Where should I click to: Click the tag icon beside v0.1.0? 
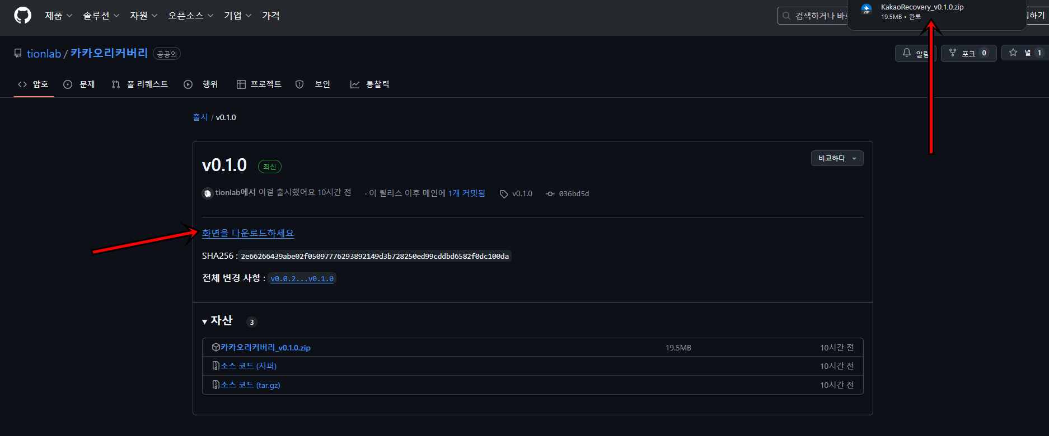(x=504, y=194)
